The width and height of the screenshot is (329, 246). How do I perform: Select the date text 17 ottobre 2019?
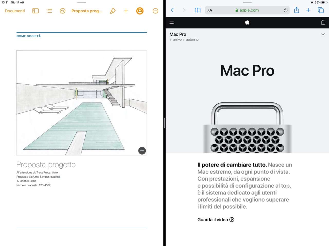(26, 181)
